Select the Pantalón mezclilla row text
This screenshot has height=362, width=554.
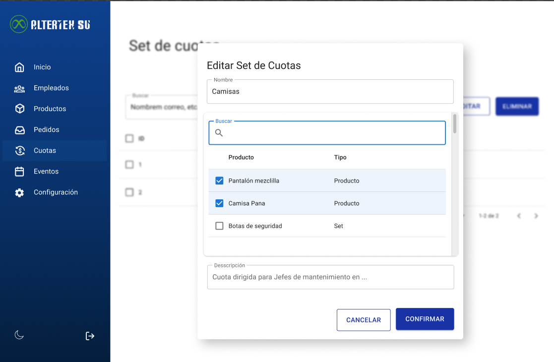[253, 181]
